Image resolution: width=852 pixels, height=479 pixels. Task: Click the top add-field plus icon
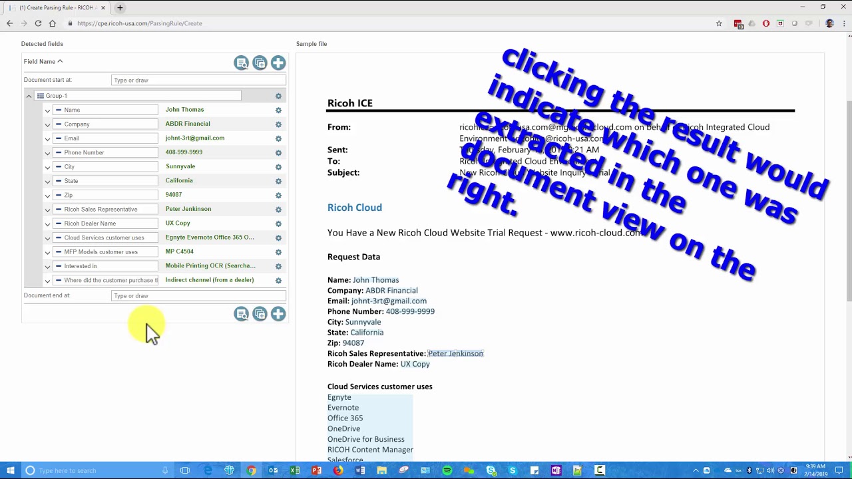click(278, 63)
